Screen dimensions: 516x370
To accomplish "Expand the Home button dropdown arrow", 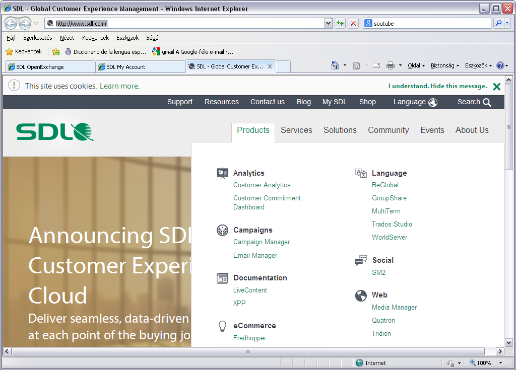I will coord(345,65).
